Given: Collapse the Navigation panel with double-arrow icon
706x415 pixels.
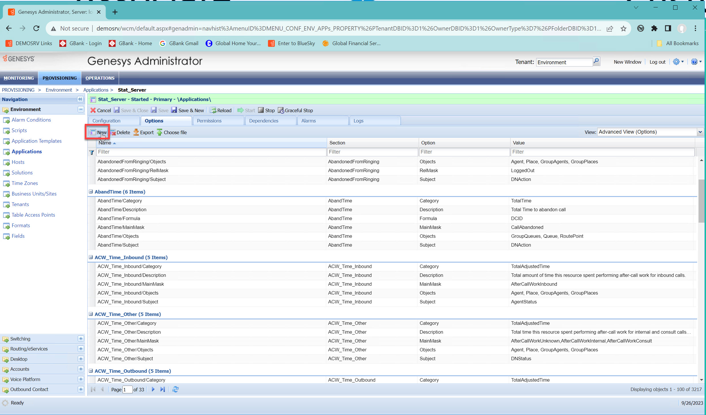Looking at the screenshot, I should coord(80,99).
